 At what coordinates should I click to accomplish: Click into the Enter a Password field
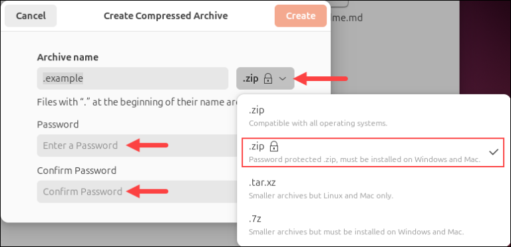137,145
